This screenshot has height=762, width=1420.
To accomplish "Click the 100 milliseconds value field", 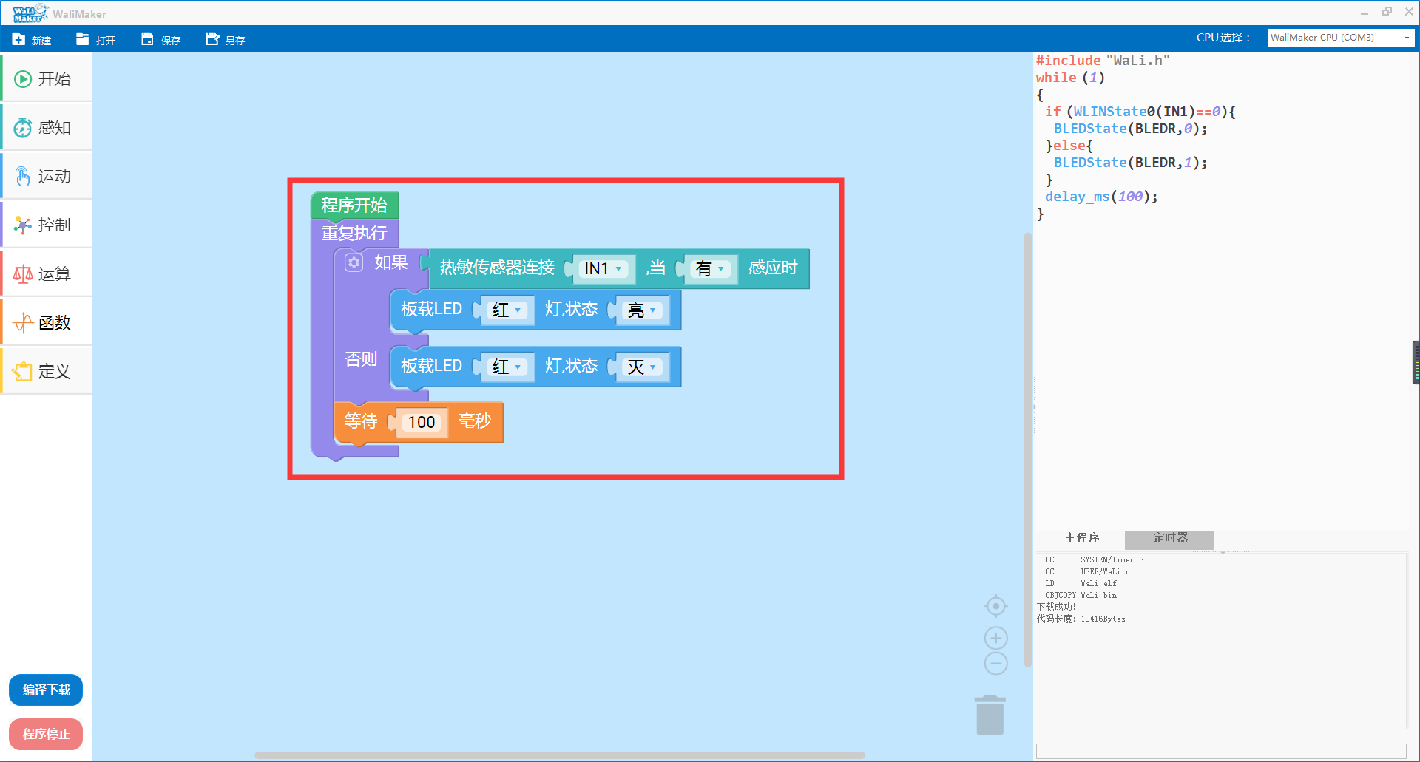I will tap(422, 423).
